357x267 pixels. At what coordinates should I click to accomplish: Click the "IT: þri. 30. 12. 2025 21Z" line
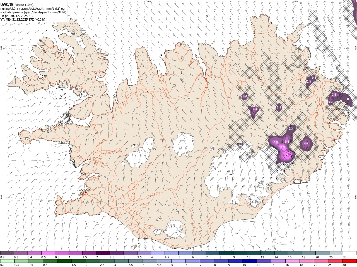(17, 16)
